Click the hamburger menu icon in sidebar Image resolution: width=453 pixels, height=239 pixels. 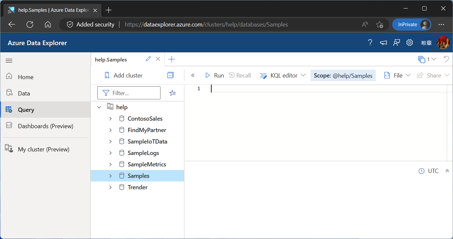(x=9, y=60)
